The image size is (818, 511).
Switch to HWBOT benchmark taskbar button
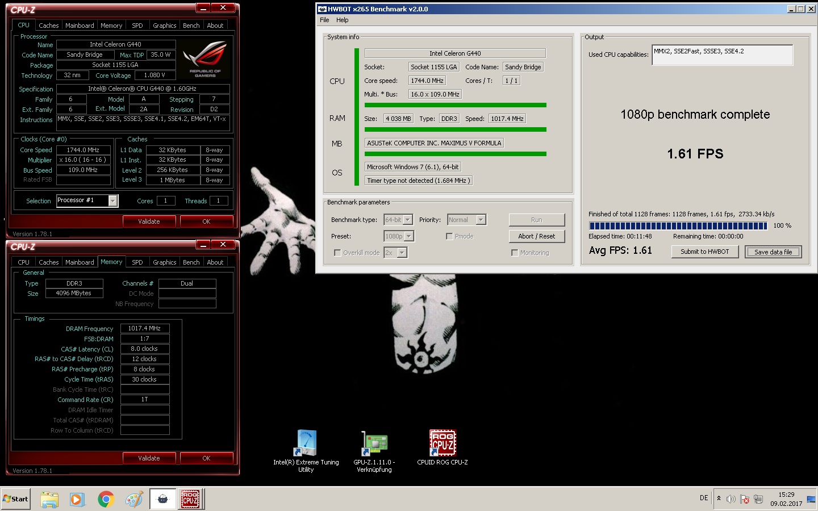click(163, 499)
